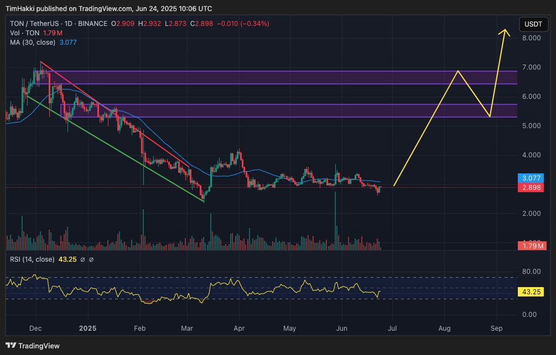Select the "MA (30, close)" indicator label

click(x=33, y=43)
